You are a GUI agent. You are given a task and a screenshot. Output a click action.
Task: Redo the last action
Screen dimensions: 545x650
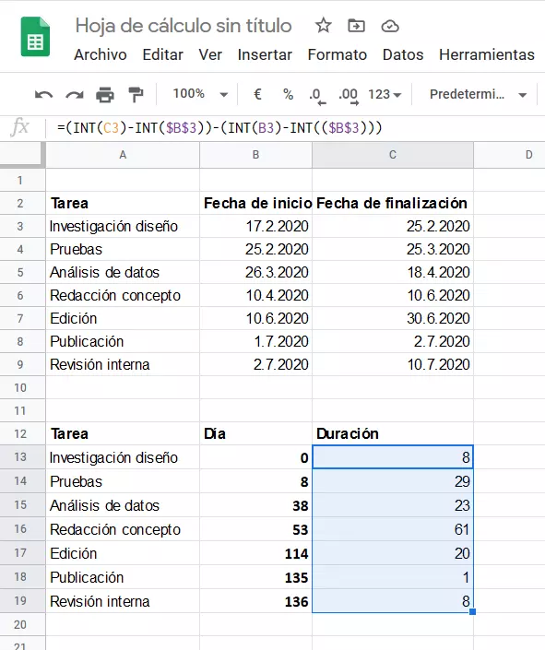point(75,95)
